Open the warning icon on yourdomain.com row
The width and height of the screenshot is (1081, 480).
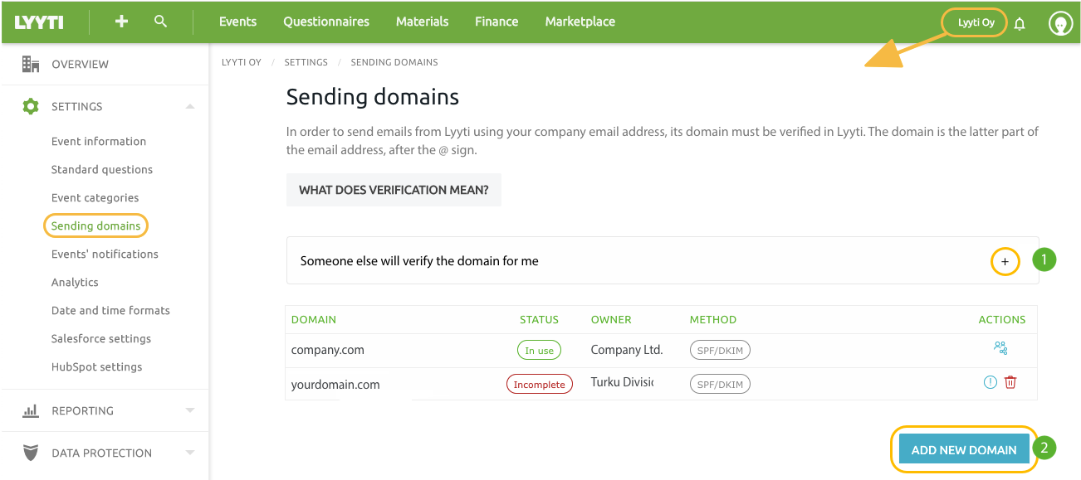(988, 382)
